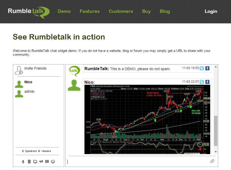Viewport: 231px width, 170px height.
Task: Click the 'See Rumbletalk in action' heading
Action: (59, 37)
